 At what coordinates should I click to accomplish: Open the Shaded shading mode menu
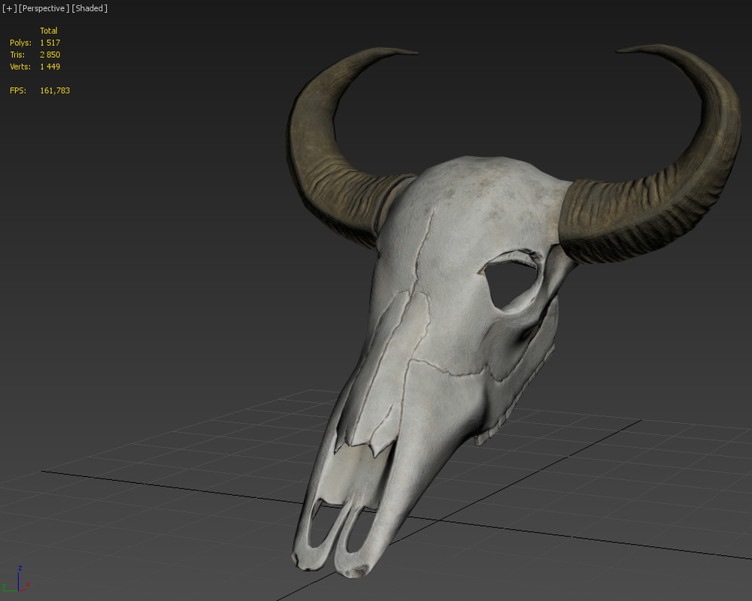[89, 8]
